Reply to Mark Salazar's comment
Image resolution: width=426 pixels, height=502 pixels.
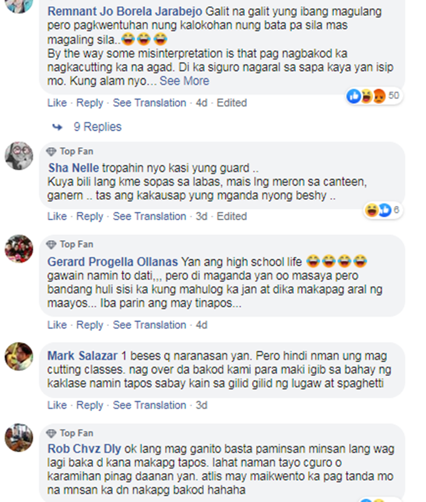tap(90, 405)
